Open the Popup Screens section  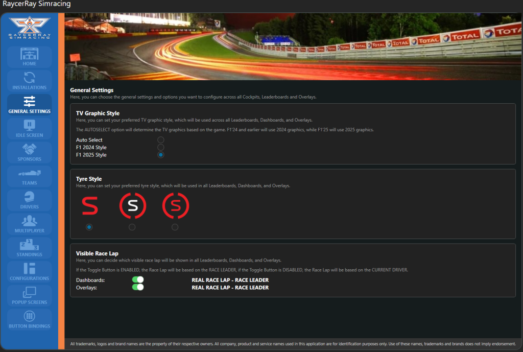[x=29, y=295]
